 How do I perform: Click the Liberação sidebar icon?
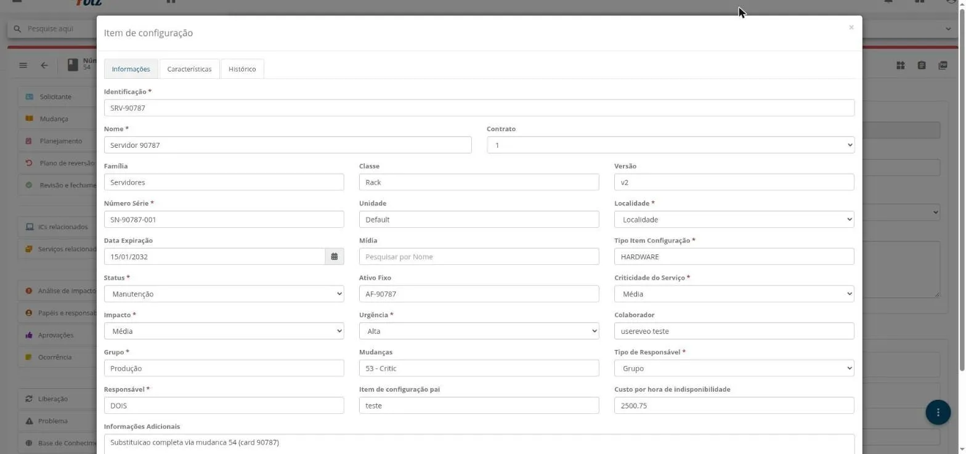29,399
